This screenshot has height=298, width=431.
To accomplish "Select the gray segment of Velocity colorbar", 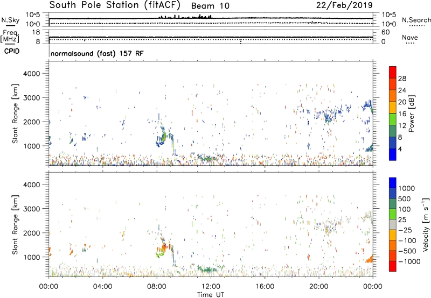I will pos(393,225).
